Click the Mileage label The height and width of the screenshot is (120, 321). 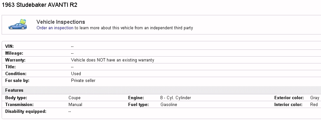coord(14,53)
